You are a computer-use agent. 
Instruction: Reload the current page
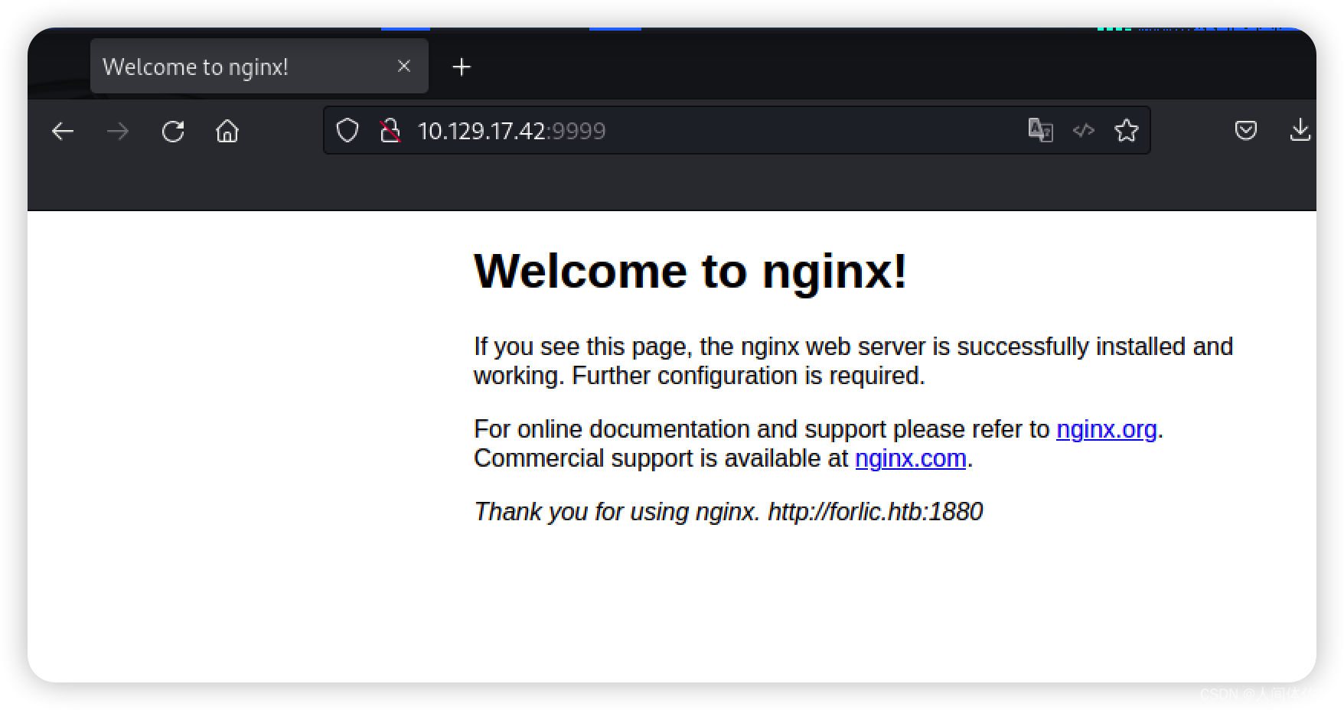(x=173, y=132)
